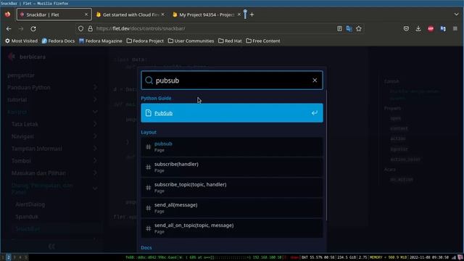464x261 pixels.
Task: Toggle reader view icon in address bar
Action: point(339,29)
